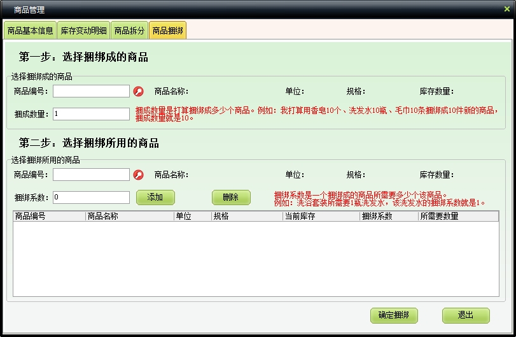Select the 商品拆分 tab
516x337 pixels.
[x=129, y=31]
